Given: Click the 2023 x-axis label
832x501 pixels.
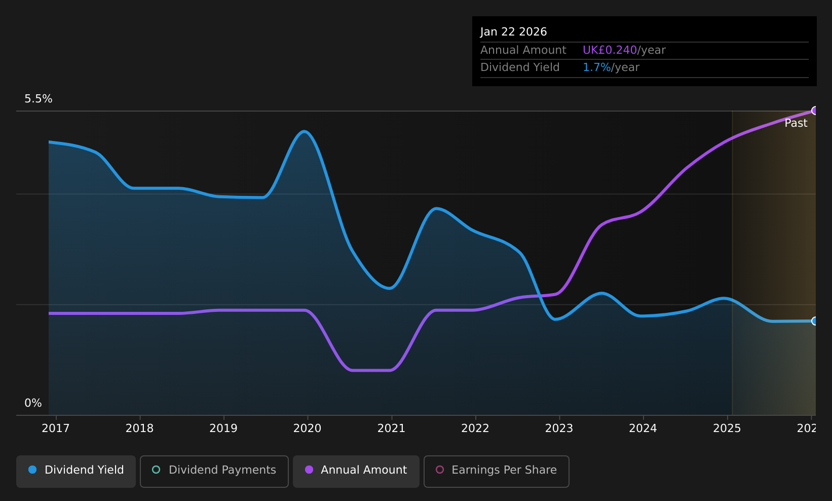Looking at the screenshot, I should coord(559,428).
